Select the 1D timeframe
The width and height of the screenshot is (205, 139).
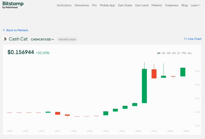click(163, 53)
